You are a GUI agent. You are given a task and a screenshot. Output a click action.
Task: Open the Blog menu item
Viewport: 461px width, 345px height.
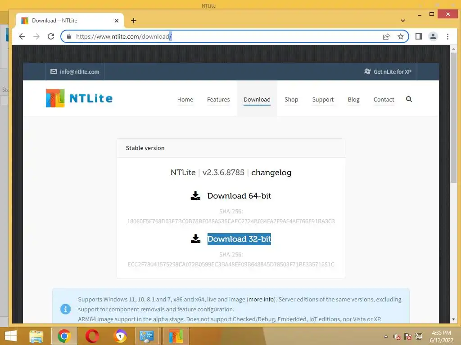point(353,99)
